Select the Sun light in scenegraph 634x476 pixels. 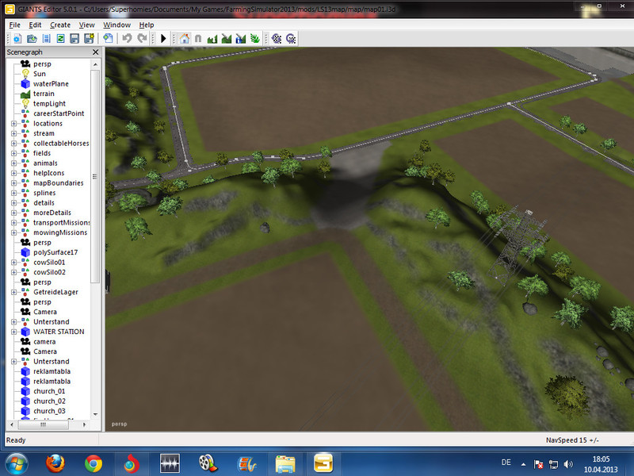(39, 74)
